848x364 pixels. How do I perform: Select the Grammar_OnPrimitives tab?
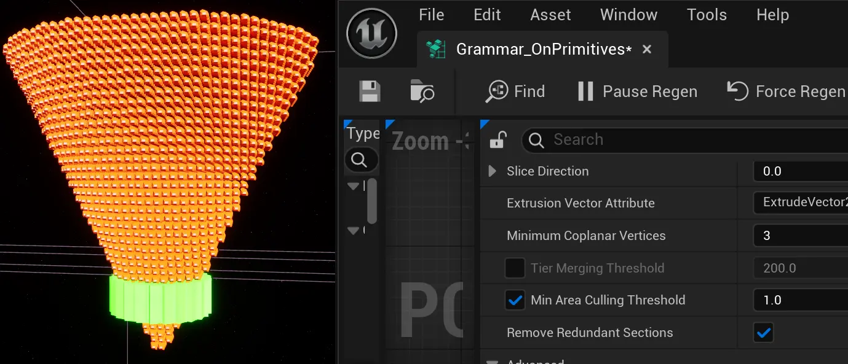(x=543, y=50)
